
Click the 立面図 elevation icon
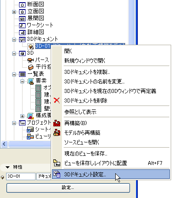pyautogui.click(x=22, y=12)
